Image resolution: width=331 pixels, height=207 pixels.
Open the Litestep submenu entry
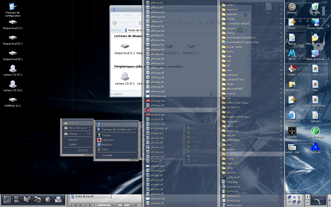point(77,134)
